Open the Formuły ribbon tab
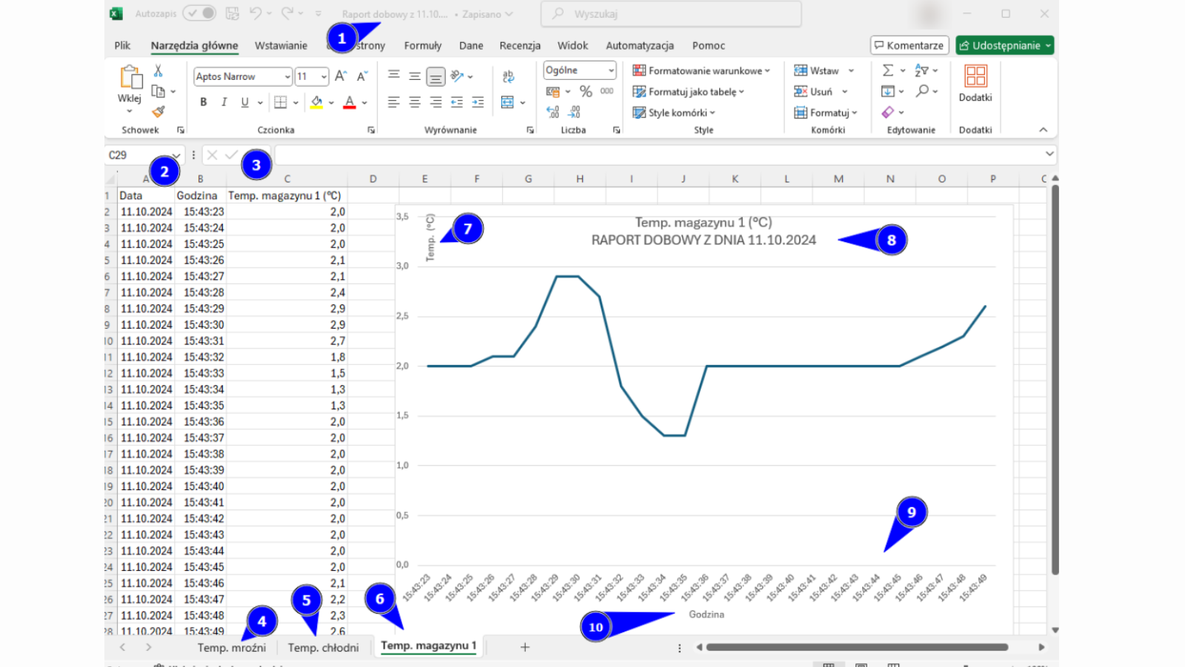Screen dimensions: 1185x667 [x=422, y=45]
